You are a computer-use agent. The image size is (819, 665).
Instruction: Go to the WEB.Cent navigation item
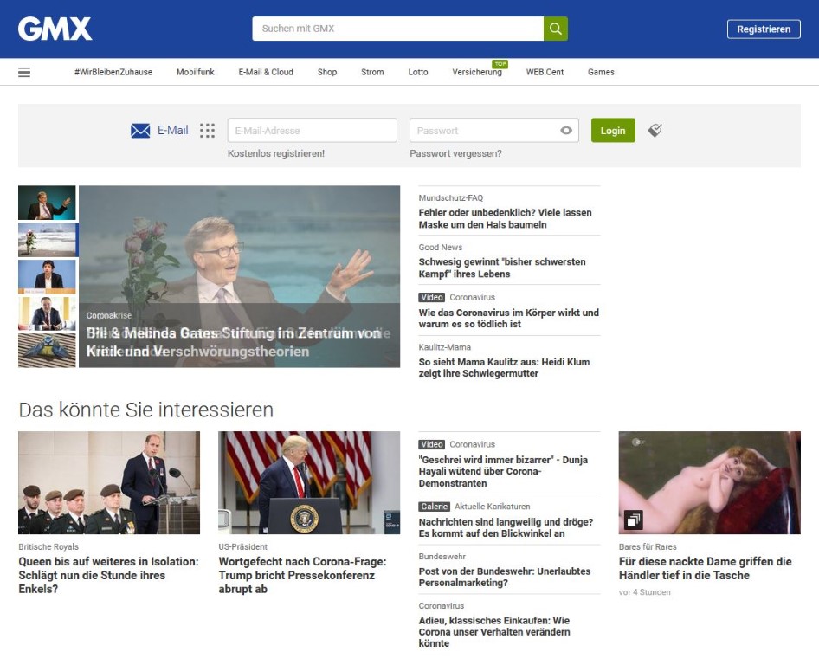545,72
